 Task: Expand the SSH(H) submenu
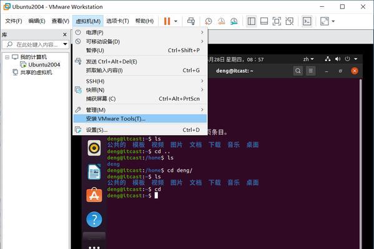coord(140,82)
